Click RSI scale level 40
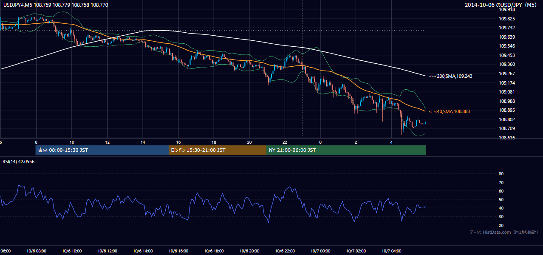This screenshot has width=543, height=255. coord(501,208)
